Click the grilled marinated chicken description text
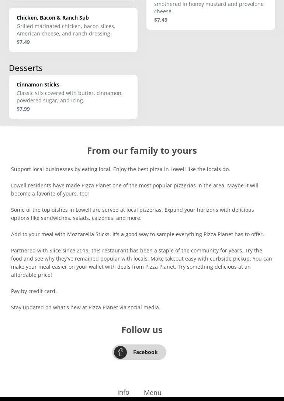This screenshot has height=401, width=284. pyautogui.click(x=66, y=30)
